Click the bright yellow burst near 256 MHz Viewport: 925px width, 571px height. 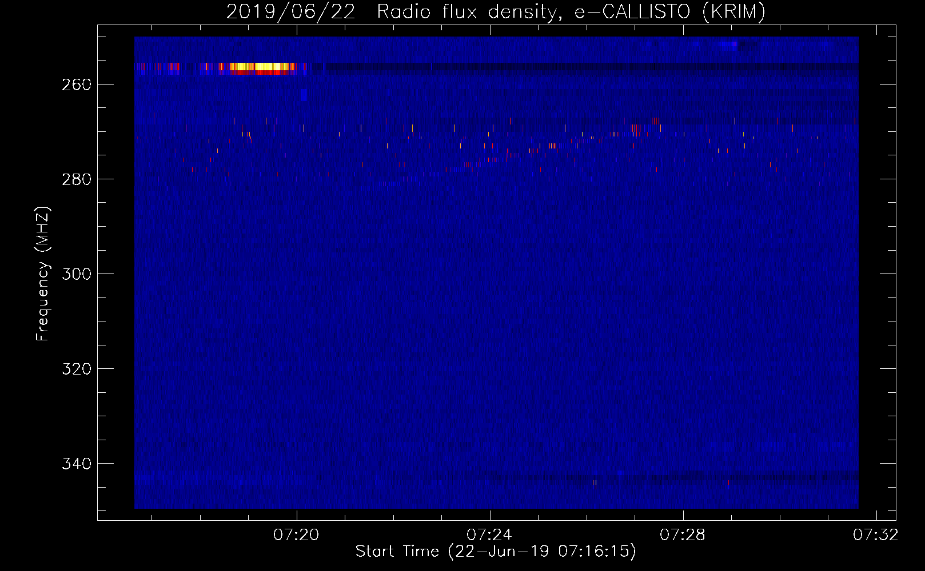coord(263,67)
